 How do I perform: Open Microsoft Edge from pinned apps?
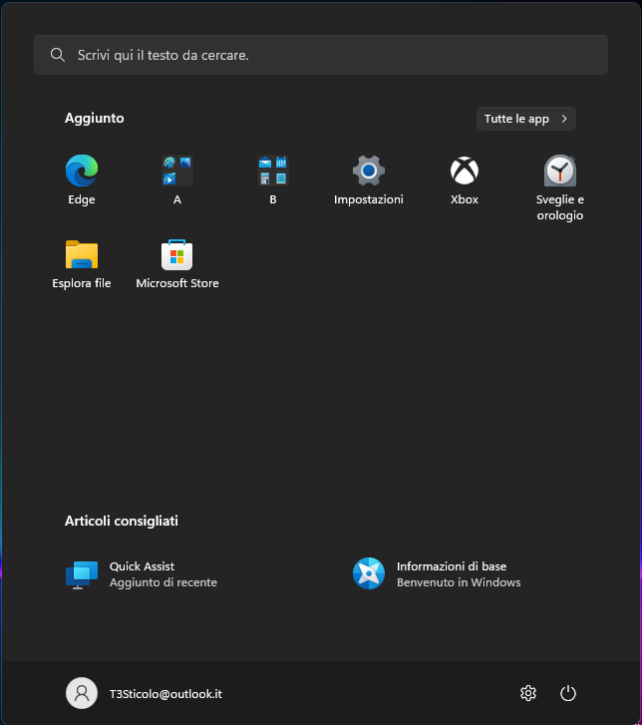click(82, 180)
